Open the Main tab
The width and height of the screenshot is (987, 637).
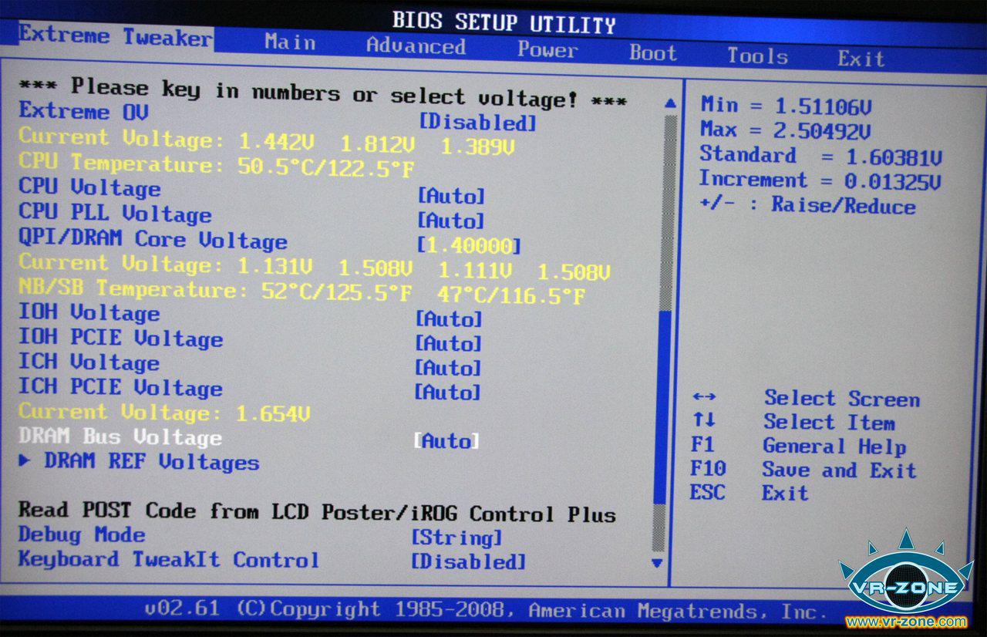tap(290, 42)
